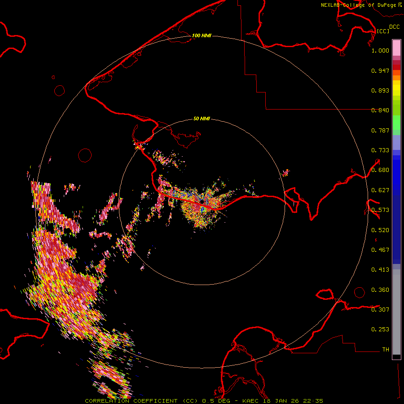404x404 pixels.
Task: Click the 0.573 scale value
Action: coord(380,210)
